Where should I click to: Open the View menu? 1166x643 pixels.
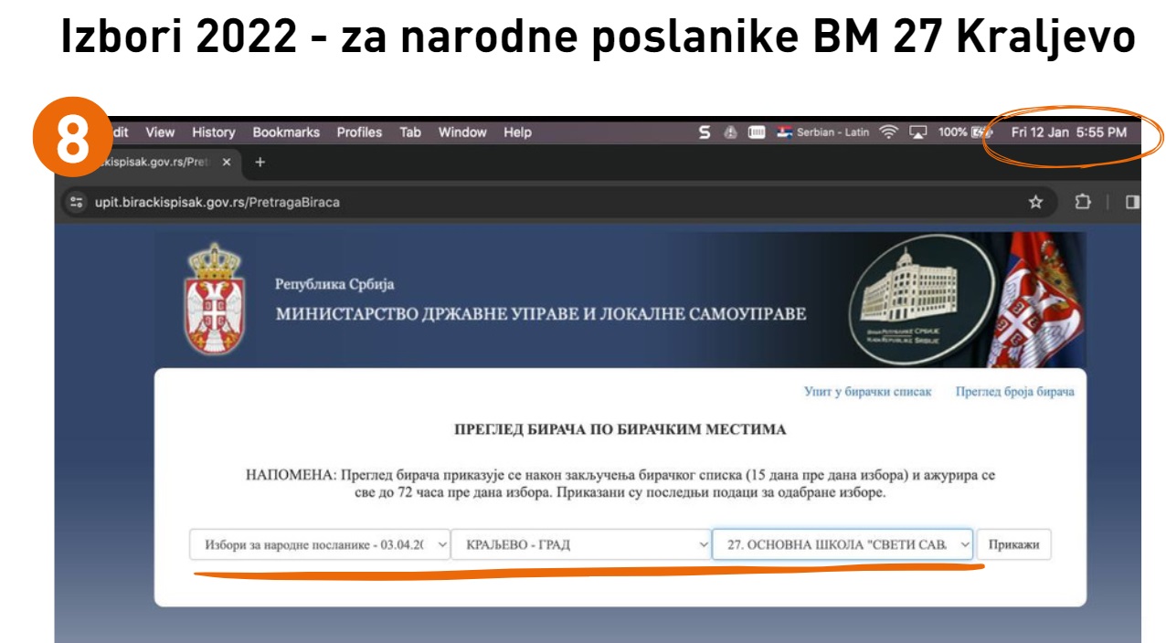pyautogui.click(x=160, y=132)
